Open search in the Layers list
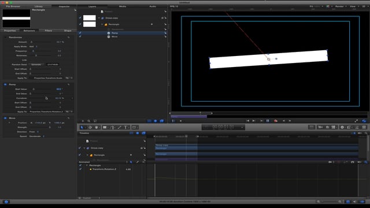 89,121
